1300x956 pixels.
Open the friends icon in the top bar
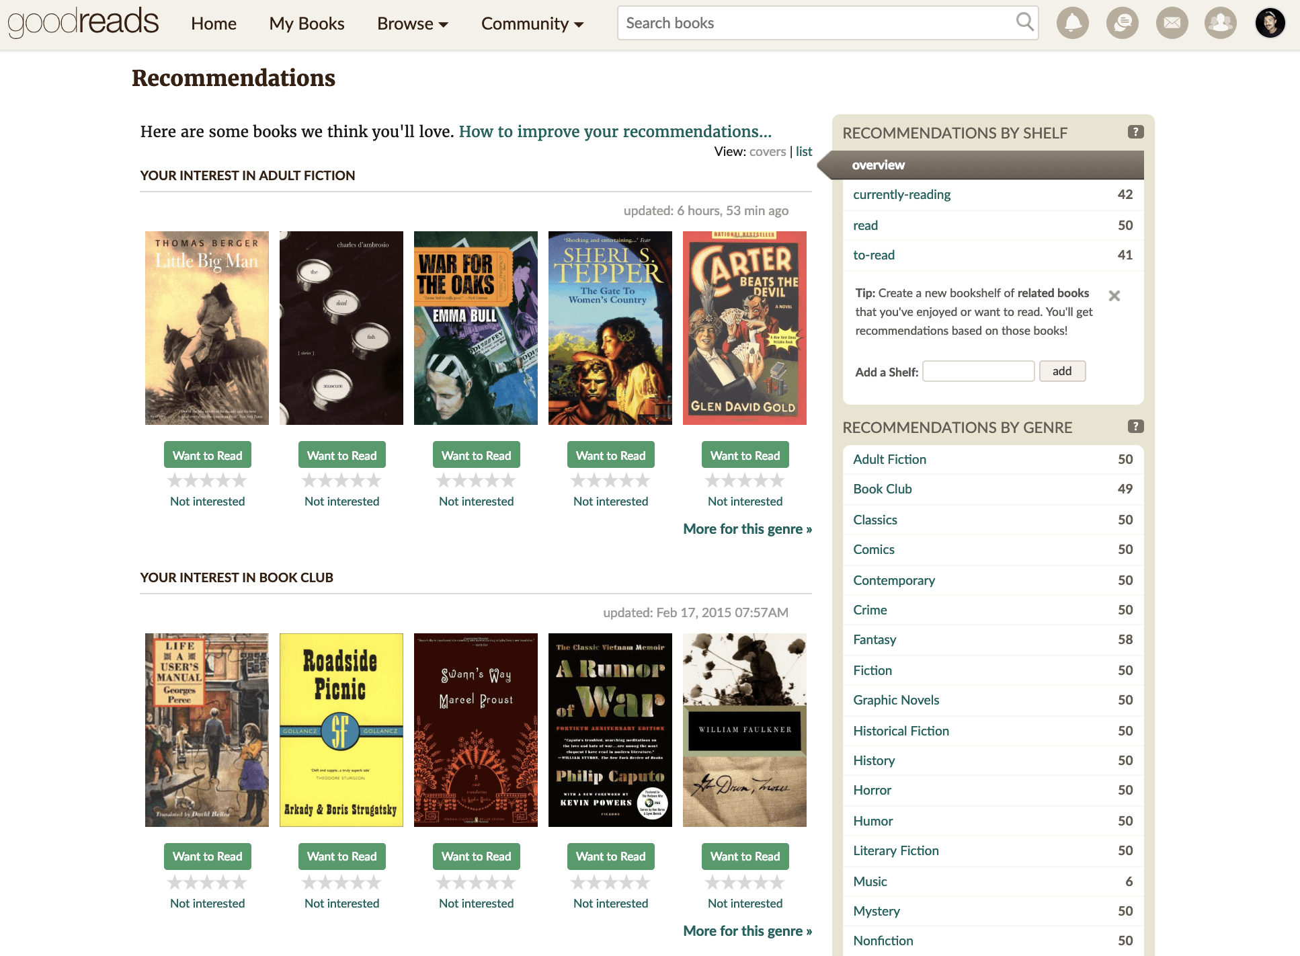pyautogui.click(x=1220, y=22)
